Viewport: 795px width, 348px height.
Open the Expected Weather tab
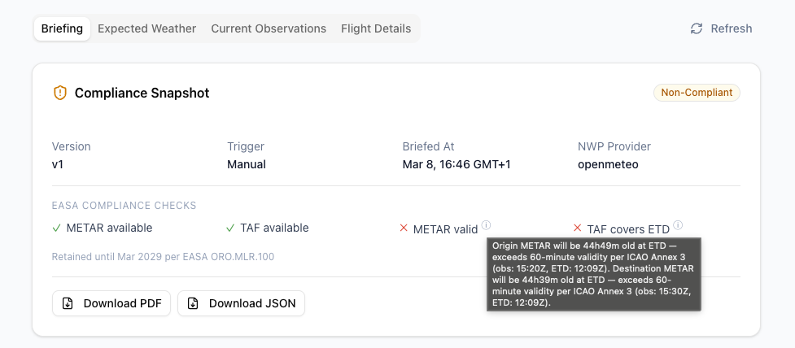(146, 28)
